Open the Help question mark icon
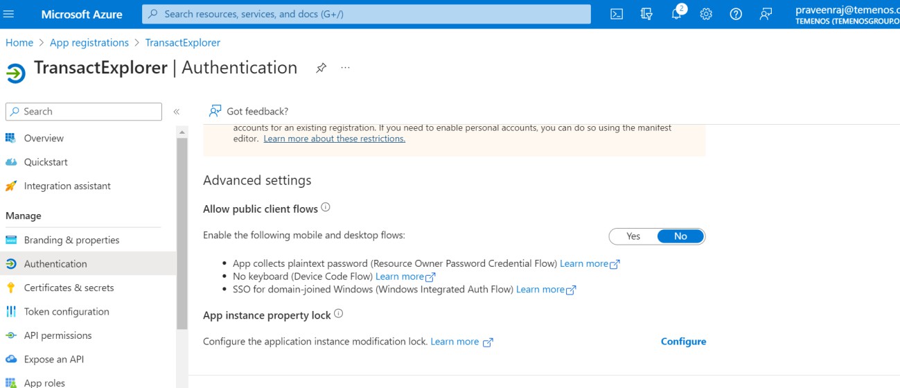This screenshot has height=388, width=900. 736,14
